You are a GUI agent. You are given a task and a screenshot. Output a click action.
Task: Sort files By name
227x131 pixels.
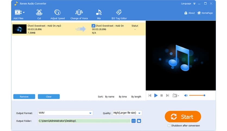click(x=110, y=97)
